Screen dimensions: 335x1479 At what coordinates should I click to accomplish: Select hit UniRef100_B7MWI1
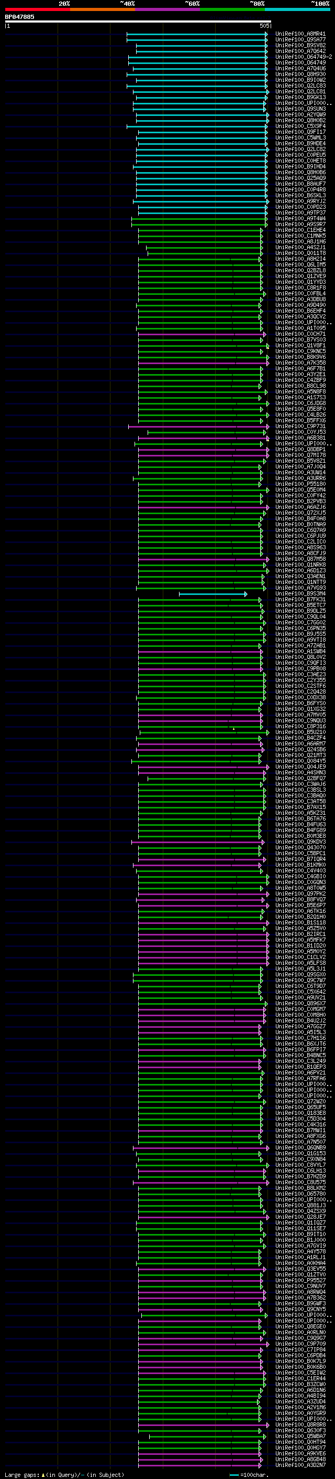pyautogui.click(x=300, y=1130)
